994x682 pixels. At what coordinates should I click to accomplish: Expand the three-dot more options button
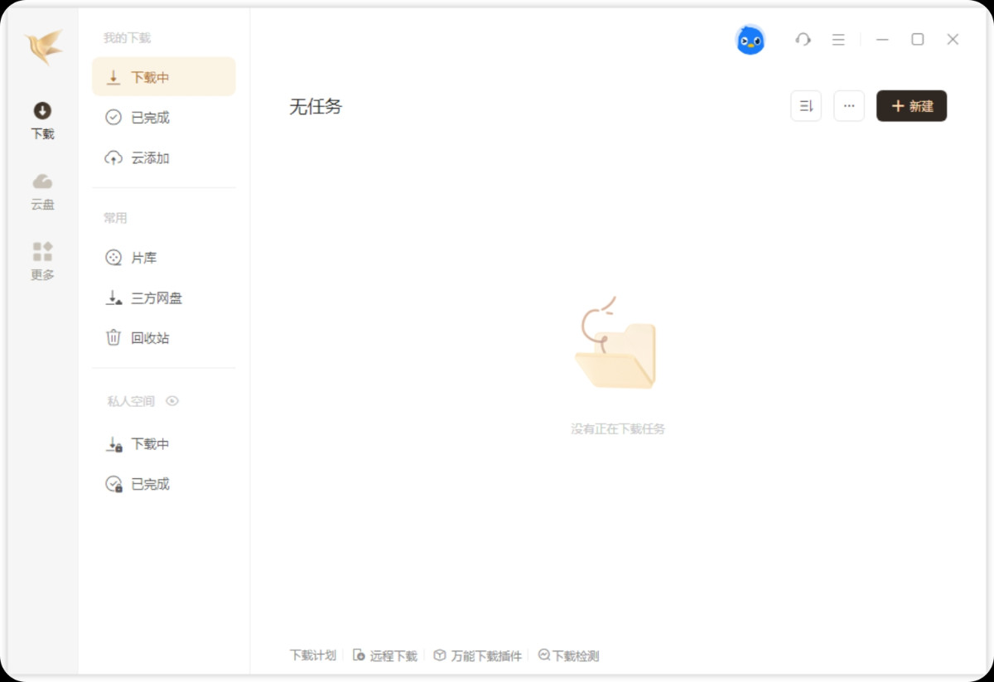tap(848, 106)
